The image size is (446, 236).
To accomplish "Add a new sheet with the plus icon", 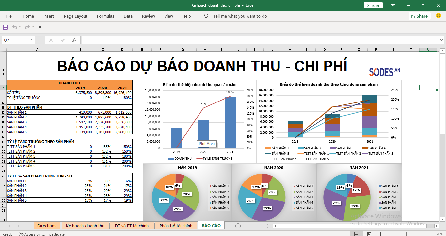I will pos(238,226).
